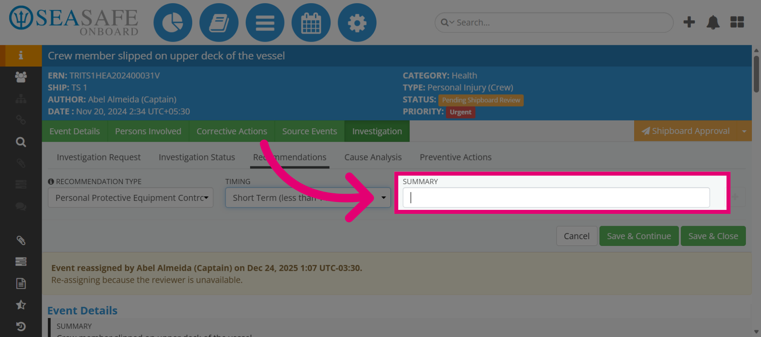Image resolution: width=761 pixels, height=337 pixels.
Task: Click the scrollbar down arrow
Action: [756, 332]
